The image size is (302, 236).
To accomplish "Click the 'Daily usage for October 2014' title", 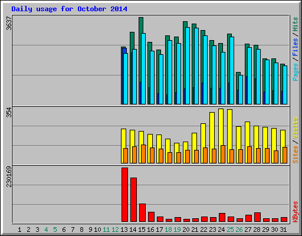I will [x=69, y=9].
